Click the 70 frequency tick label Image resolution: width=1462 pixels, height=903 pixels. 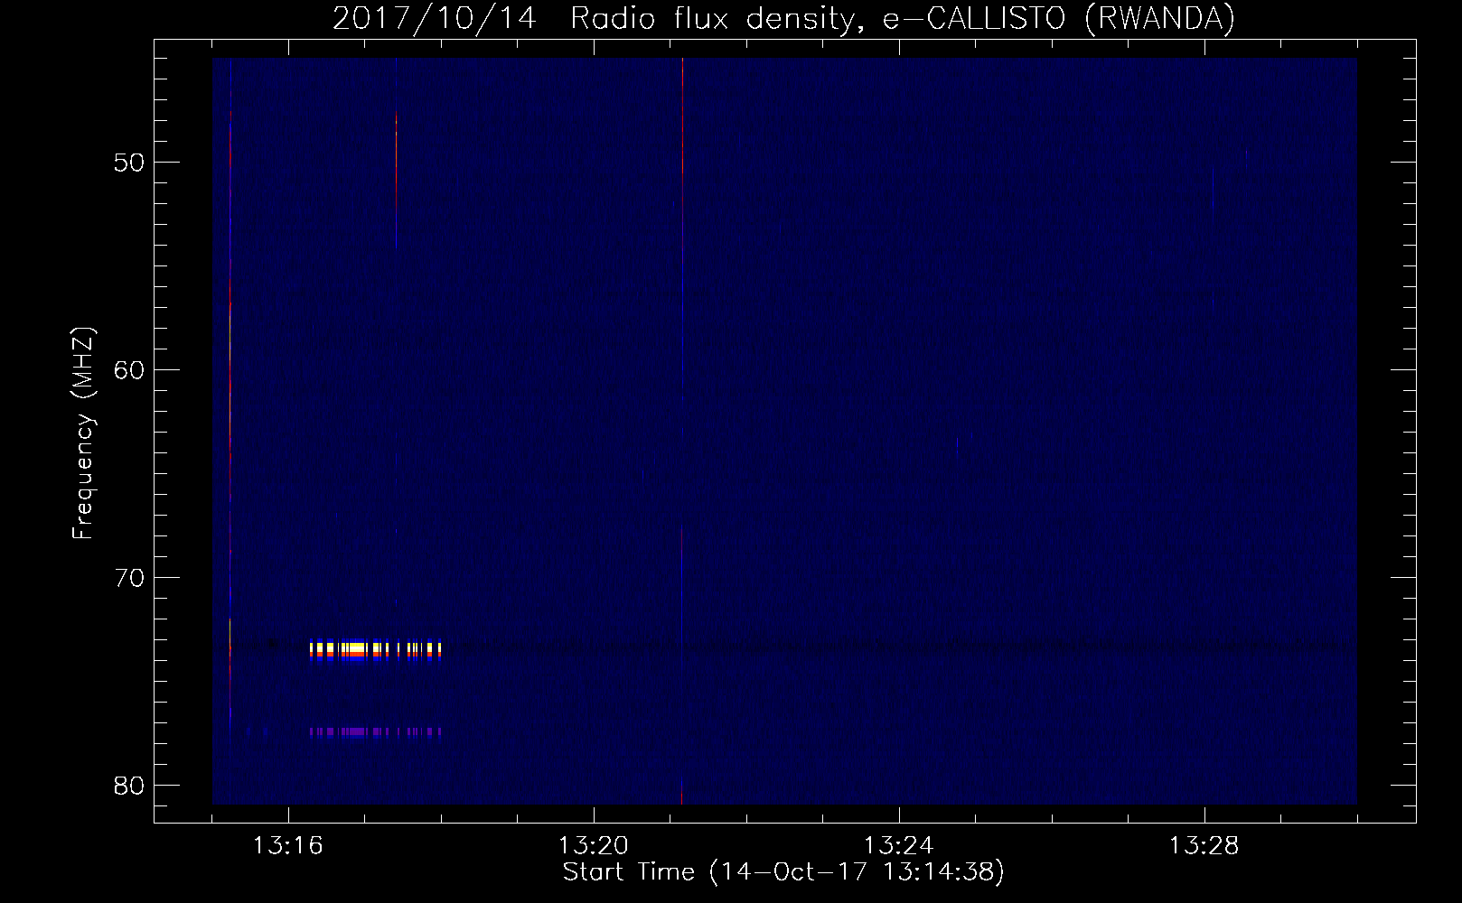pyautogui.click(x=130, y=578)
